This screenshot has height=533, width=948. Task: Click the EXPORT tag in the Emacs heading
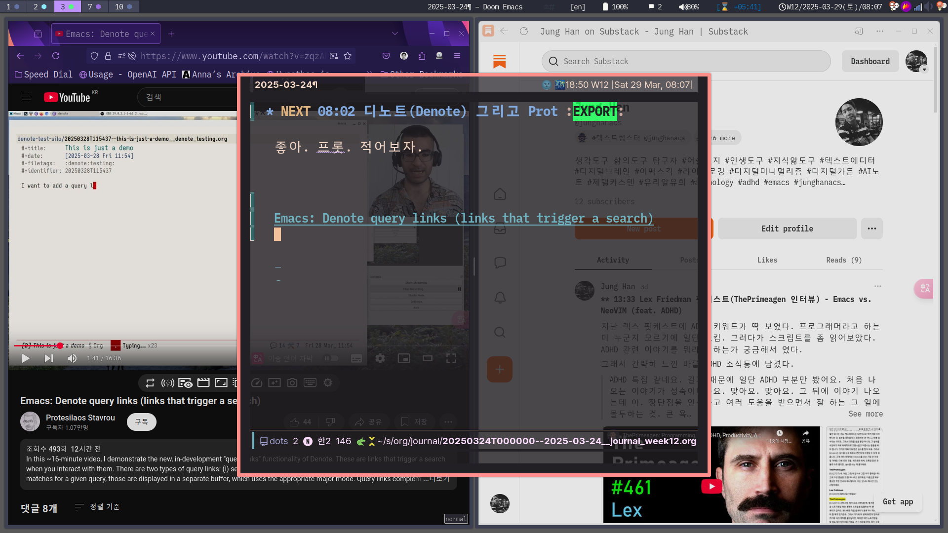tap(594, 112)
